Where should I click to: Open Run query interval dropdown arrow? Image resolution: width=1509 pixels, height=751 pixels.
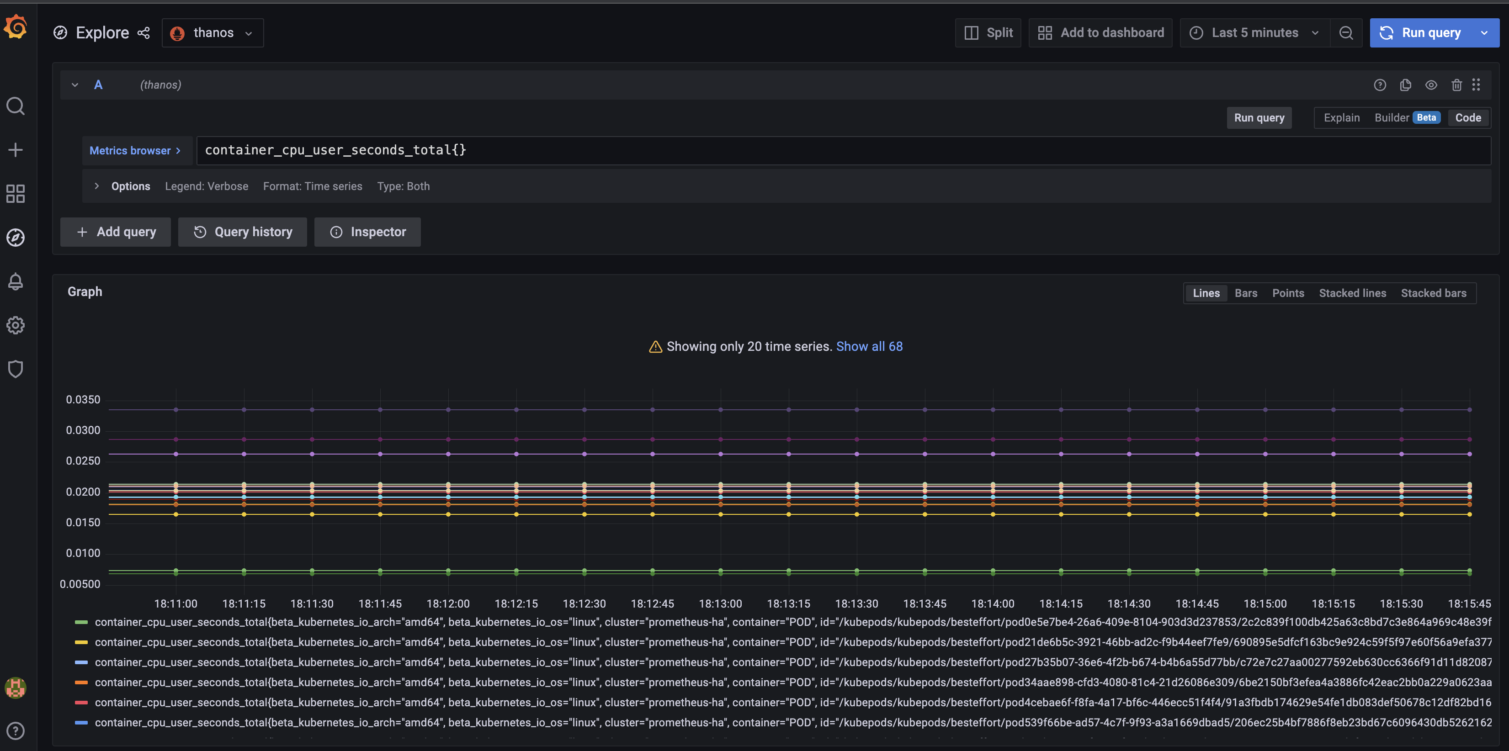coord(1484,33)
